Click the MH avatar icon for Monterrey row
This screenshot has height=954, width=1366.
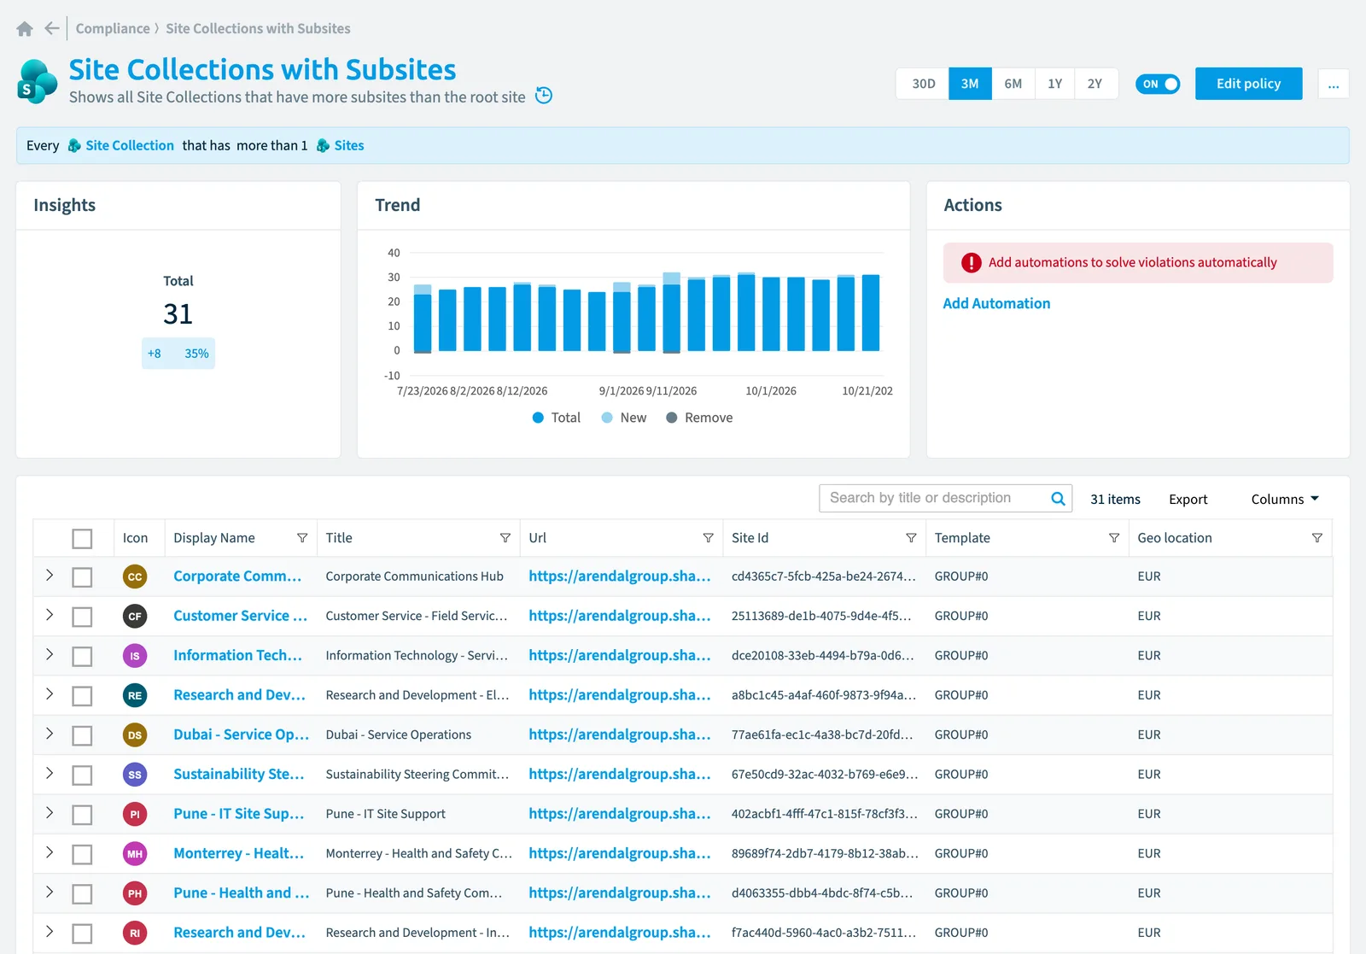(x=135, y=854)
